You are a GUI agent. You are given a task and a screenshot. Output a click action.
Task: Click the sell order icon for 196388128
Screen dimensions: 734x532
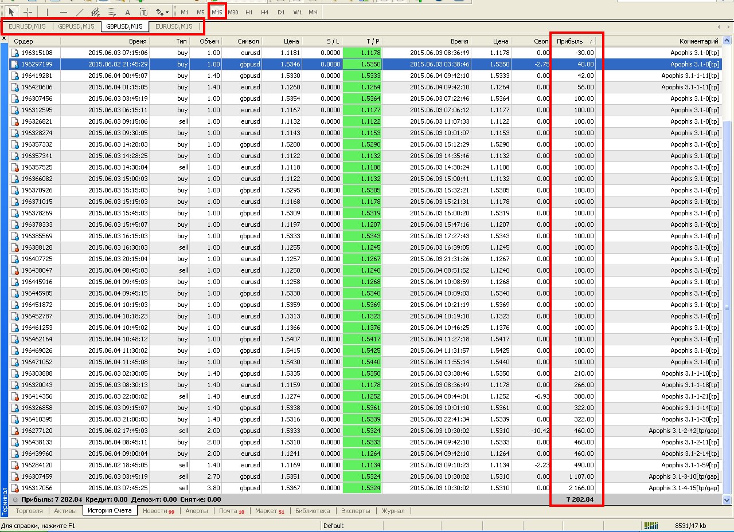coord(15,247)
